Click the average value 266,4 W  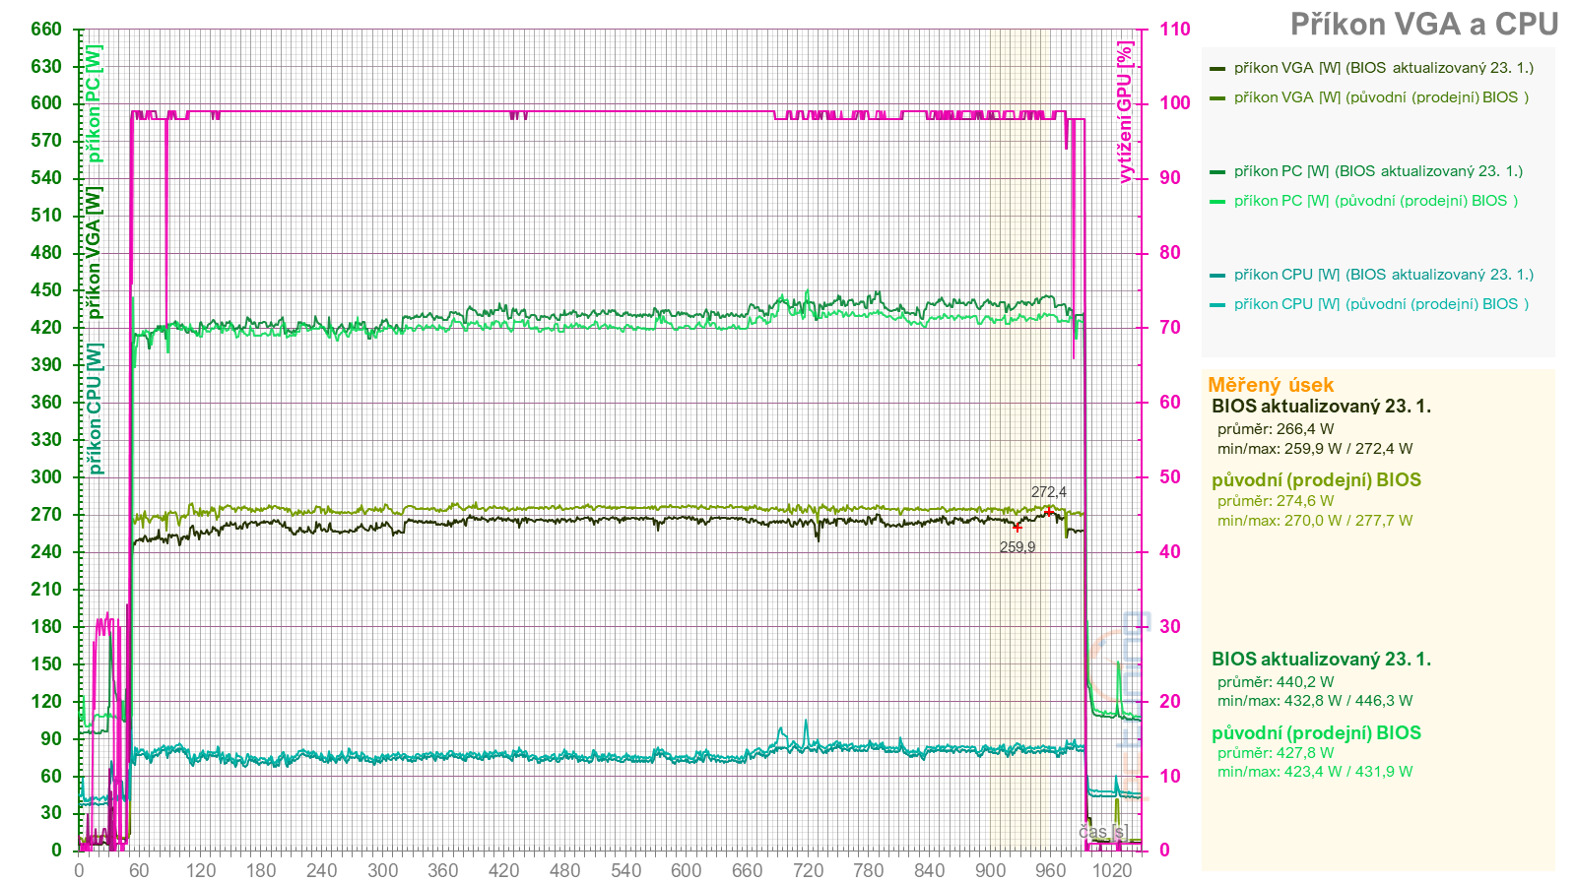point(1305,429)
